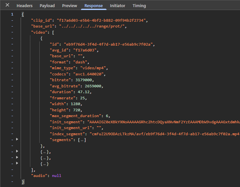Open the Payload tab
Screen dimensions: 240x187
[47, 6]
